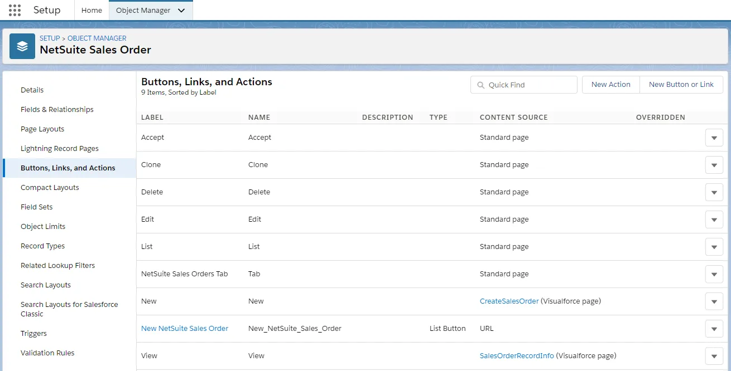Screen dimensions: 731x371
Task: Follow the SETUP breadcrumb link
Action: (x=50, y=38)
